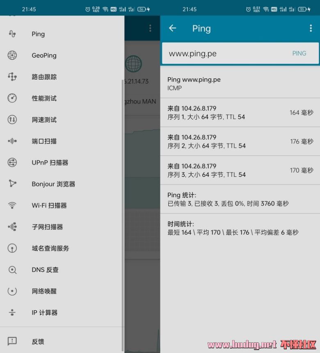320x353 pixels.
Task: Select 网络唤醒 wake-on-LAN entry
Action: click(44, 291)
